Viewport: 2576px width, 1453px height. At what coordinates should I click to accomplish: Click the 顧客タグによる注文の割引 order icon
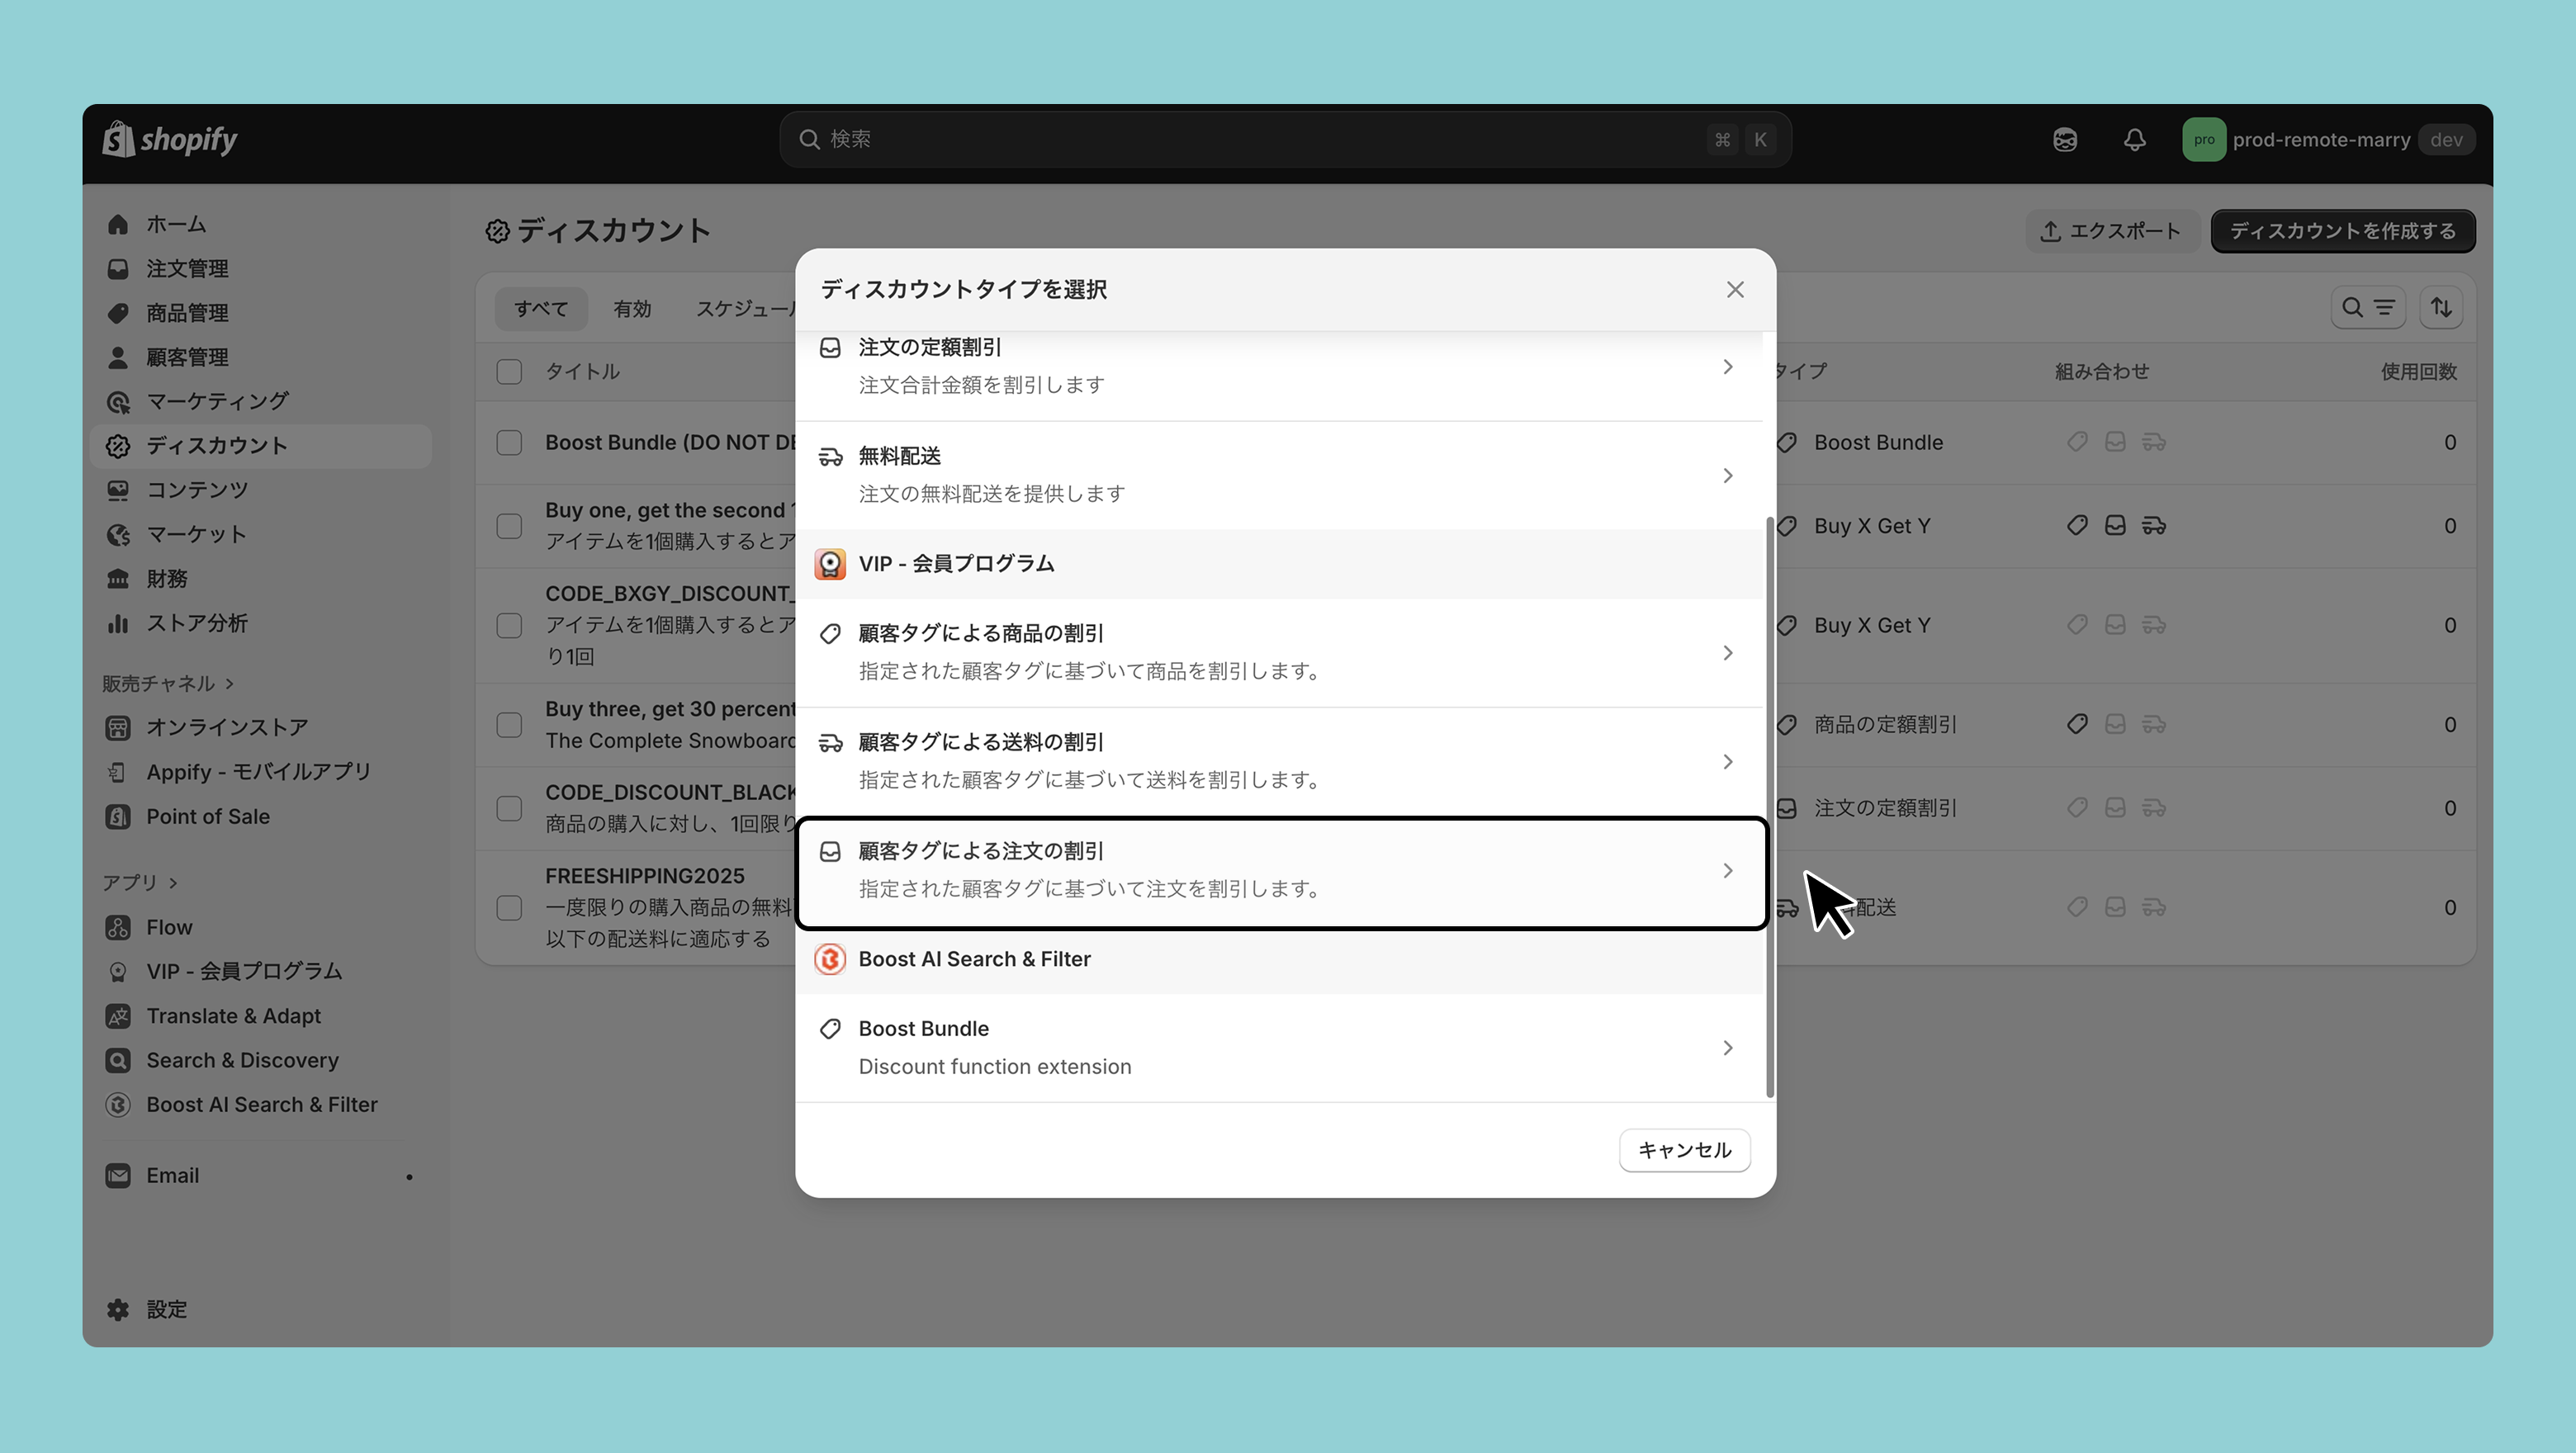point(830,852)
